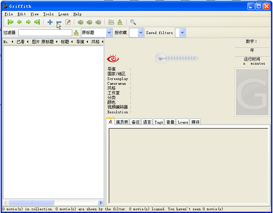The width and height of the screenshot is (273, 213).
Task: Click the horizontal scrollbar thumb in movie list
Action: (31, 202)
